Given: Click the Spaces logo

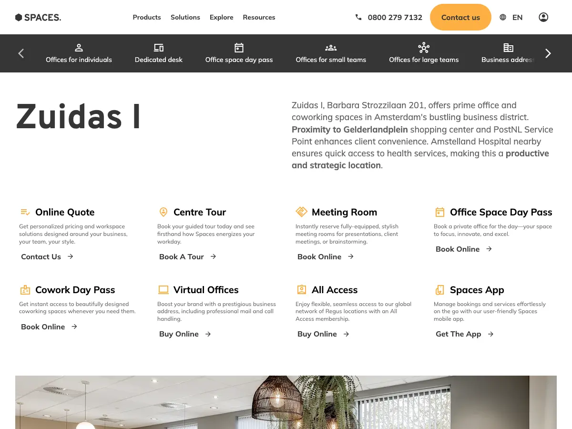Looking at the screenshot, I should 38,17.
